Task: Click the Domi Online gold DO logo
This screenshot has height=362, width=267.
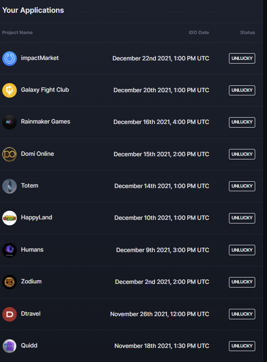Action: 10,154
